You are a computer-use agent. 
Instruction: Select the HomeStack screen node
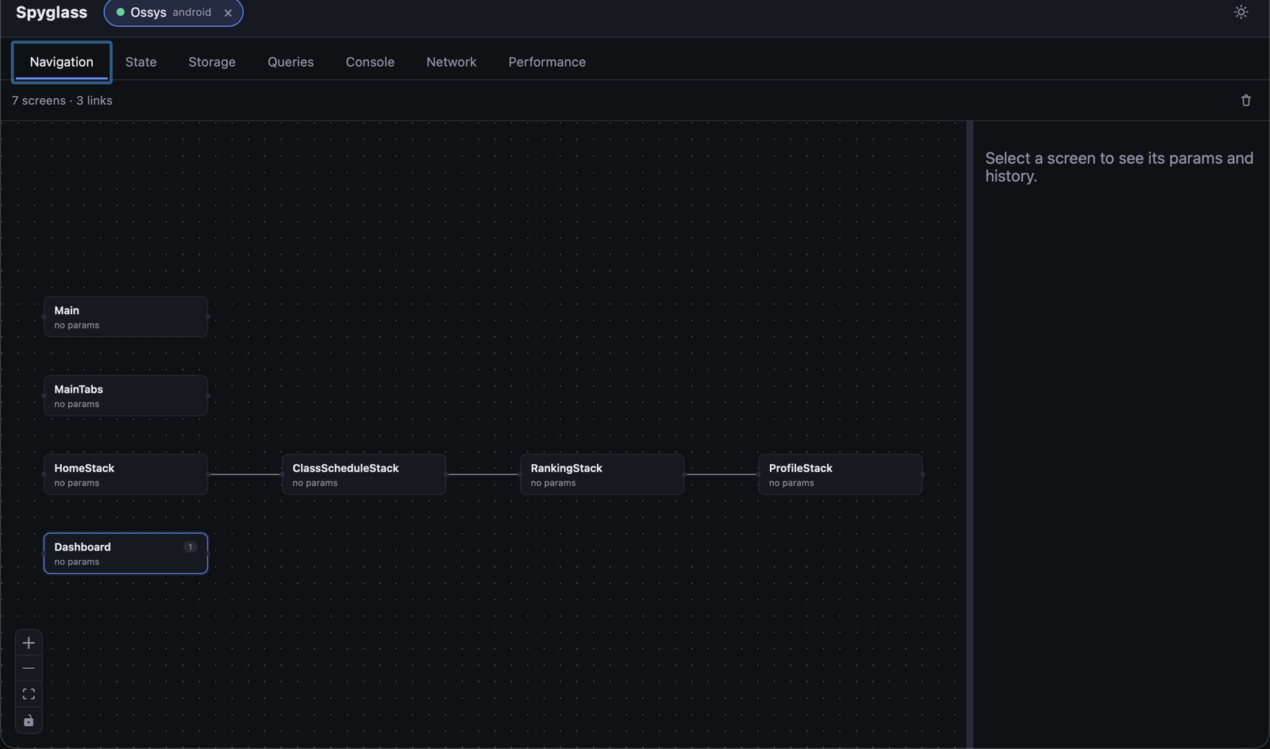tap(125, 474)
